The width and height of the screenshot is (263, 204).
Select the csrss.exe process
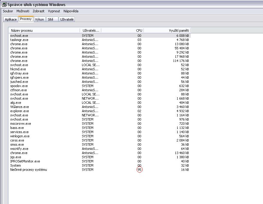[100, 140]
